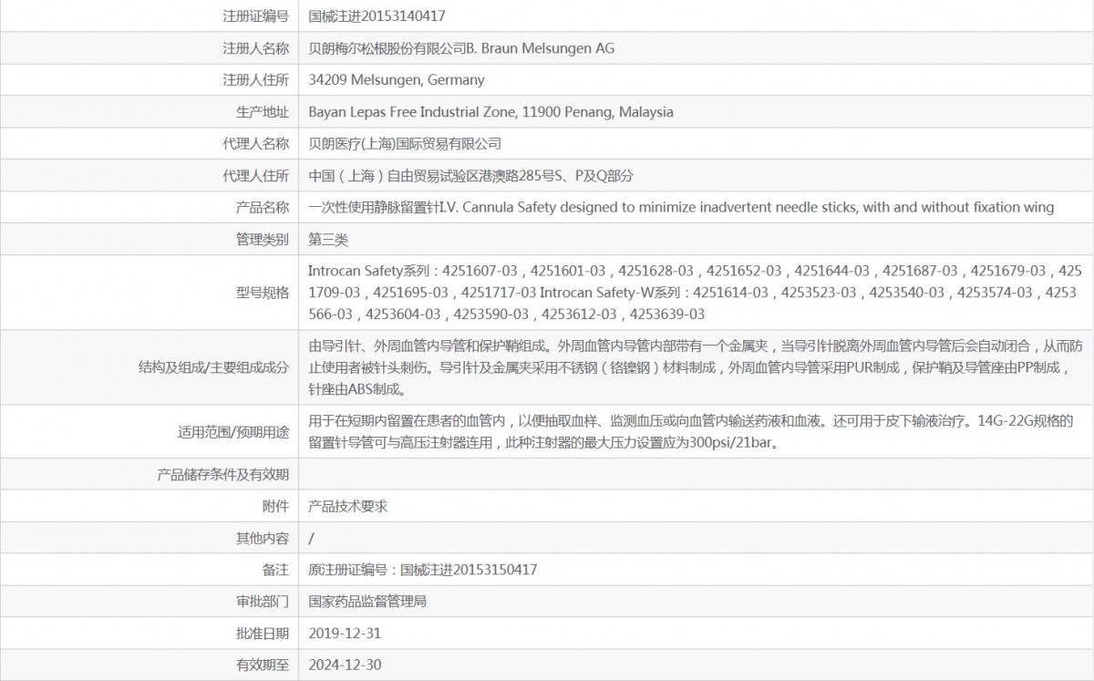Click the 附件 label
Viewport: 1094px width, 681px height.
point(275,506)
